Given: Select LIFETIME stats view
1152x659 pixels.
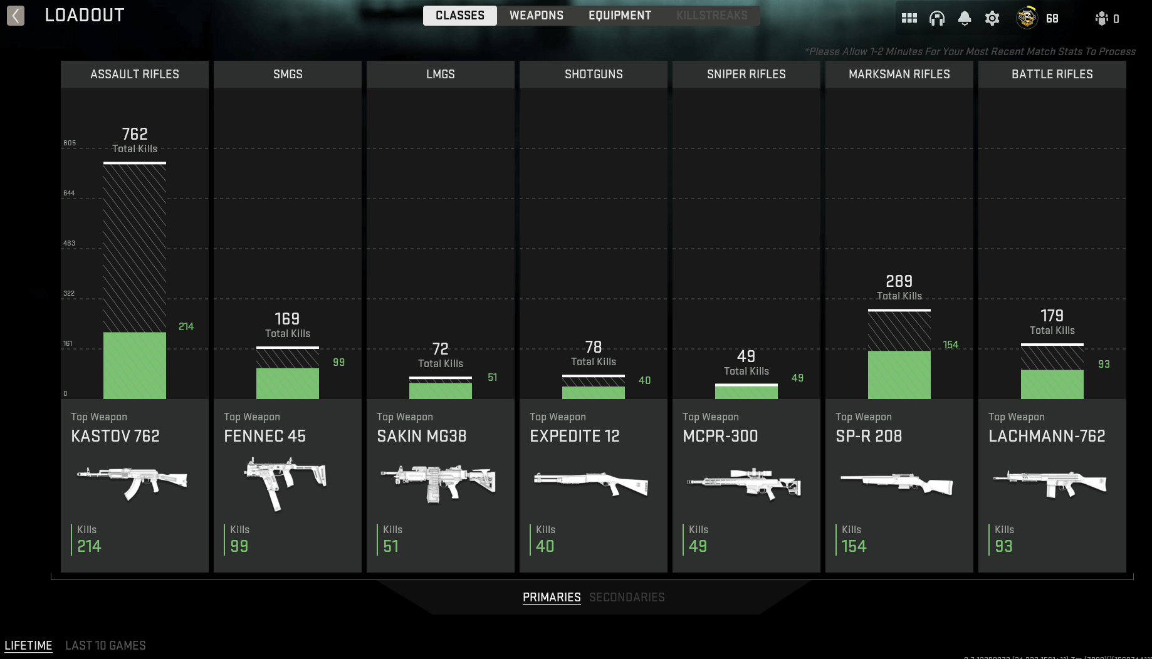Looking at the screenshot, I should click(x=29, y=645).
